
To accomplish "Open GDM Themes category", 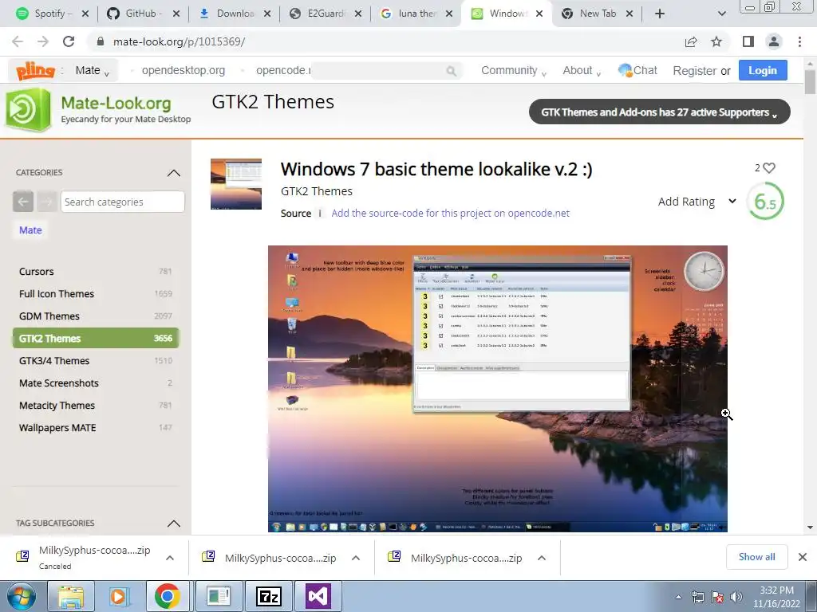I will 96,316.
